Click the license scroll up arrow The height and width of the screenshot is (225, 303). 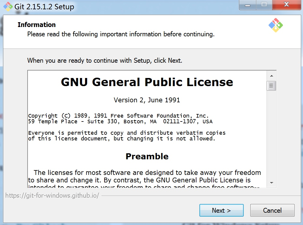[x=272, y=76]
